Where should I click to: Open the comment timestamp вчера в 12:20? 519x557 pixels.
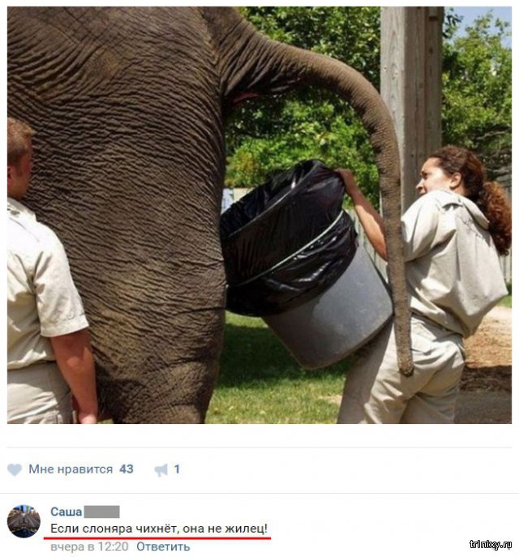pyautogui.click(x=89, y=546)
